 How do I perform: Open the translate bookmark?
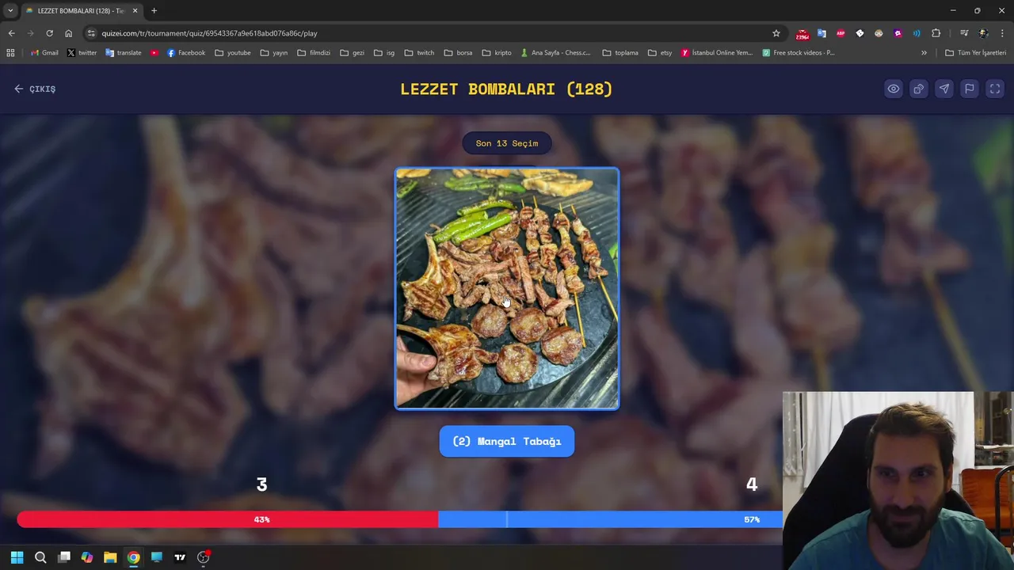coord(123,53)
